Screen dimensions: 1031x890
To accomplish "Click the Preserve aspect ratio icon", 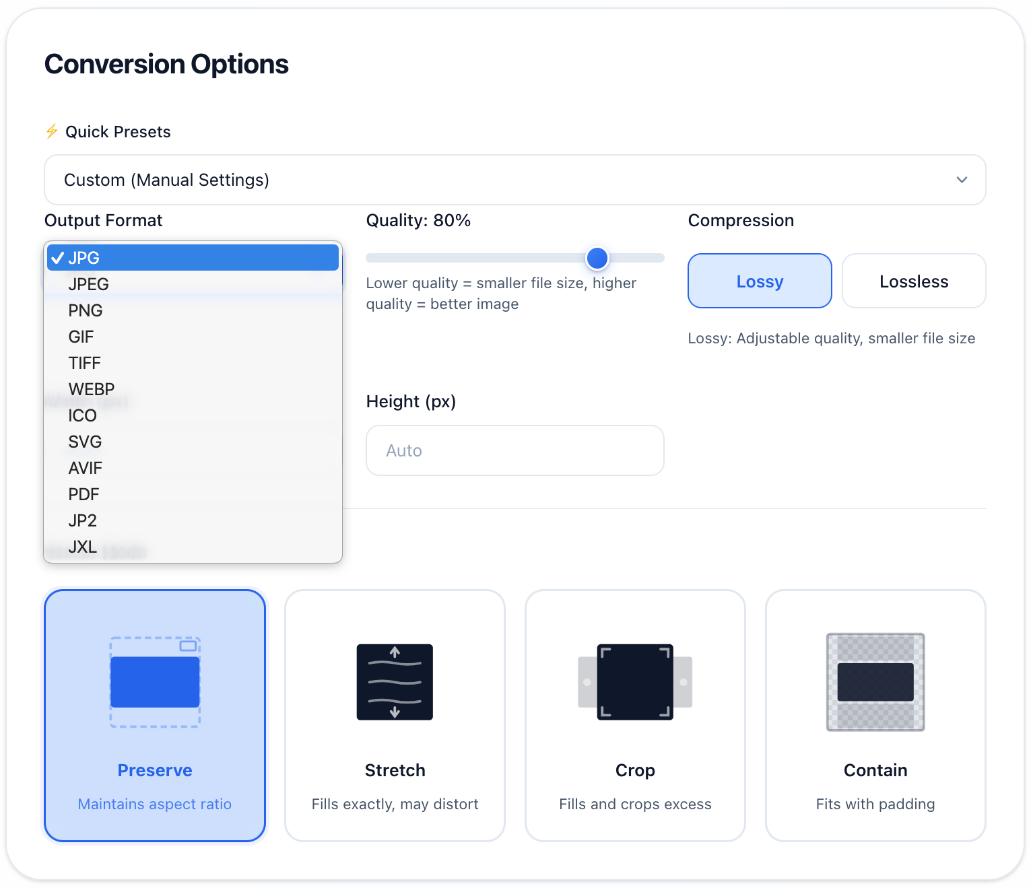I will click(155, 682).
